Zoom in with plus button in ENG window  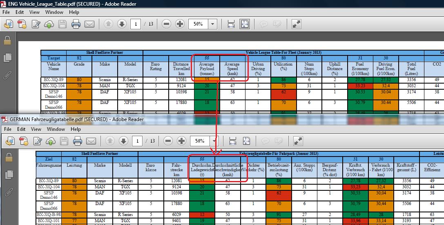[180, 24]
